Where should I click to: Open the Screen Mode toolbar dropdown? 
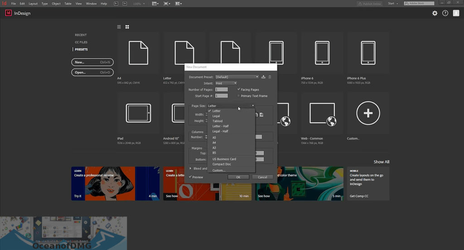(x=167, y=4)
